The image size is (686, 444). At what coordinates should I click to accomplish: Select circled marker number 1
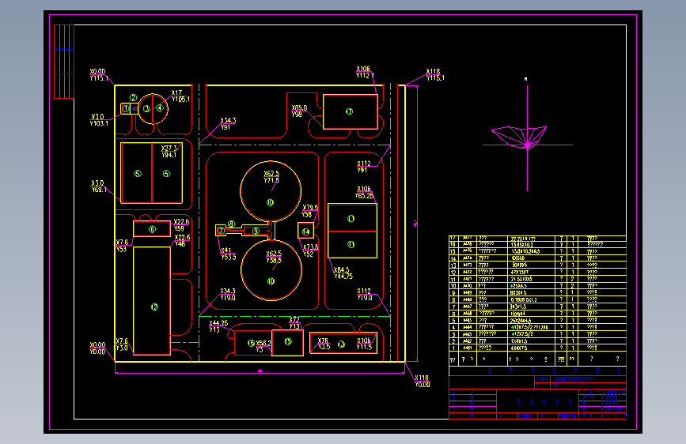[126, 108]
